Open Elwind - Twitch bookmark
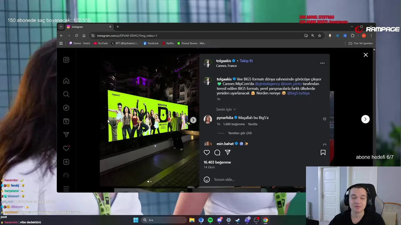This screenshot has width=401, height=225. pyautogui.click(x=80, y=43)
